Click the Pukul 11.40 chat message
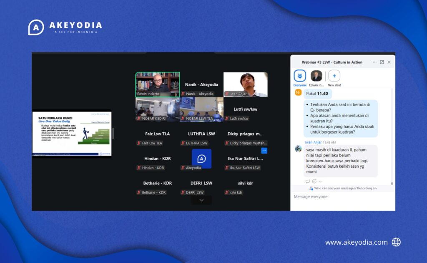This screenshot has height=263, width=427. (x=317, y=94)
